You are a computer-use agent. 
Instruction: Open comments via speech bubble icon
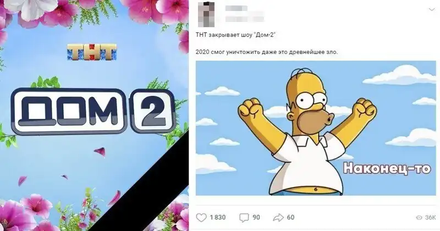(x=244, y=218)
